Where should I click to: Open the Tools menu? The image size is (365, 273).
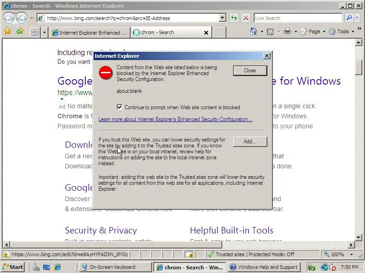(x=341, y=31)
